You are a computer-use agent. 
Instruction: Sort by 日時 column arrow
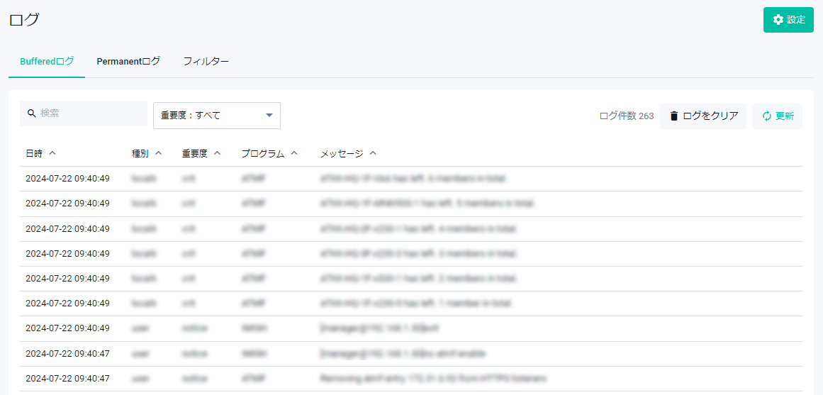[x=52, y=153]
